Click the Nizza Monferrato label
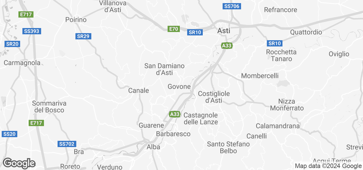This screenshot has height=170, width=363. pos(287,105)
